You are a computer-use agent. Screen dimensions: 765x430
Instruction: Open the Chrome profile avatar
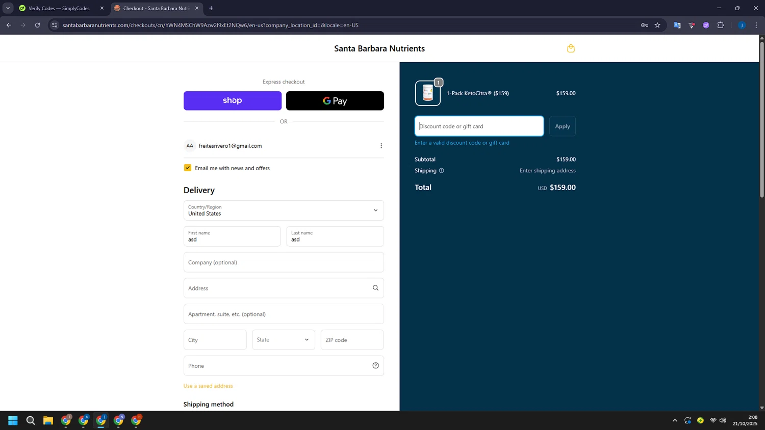[742, 25]
